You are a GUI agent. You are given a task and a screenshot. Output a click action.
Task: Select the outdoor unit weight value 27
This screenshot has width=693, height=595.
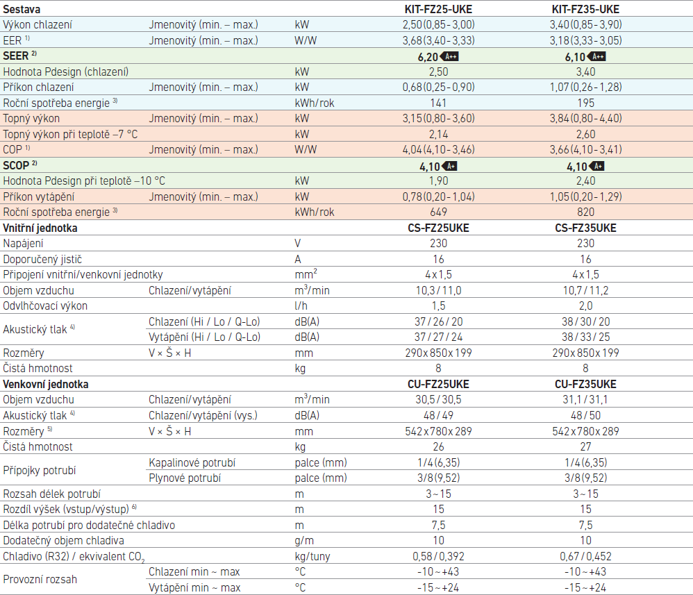coord(585,447)
